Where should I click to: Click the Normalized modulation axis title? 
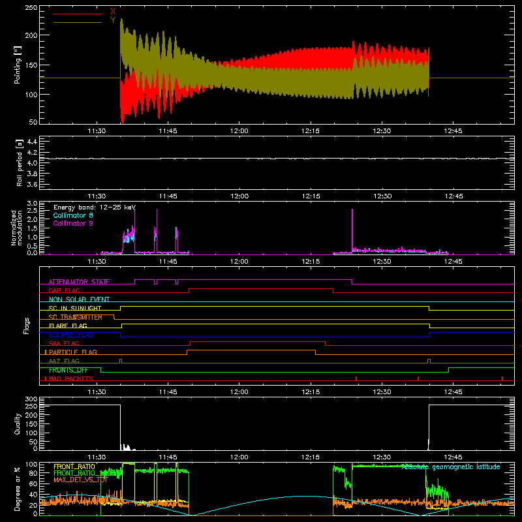[16, 228]
